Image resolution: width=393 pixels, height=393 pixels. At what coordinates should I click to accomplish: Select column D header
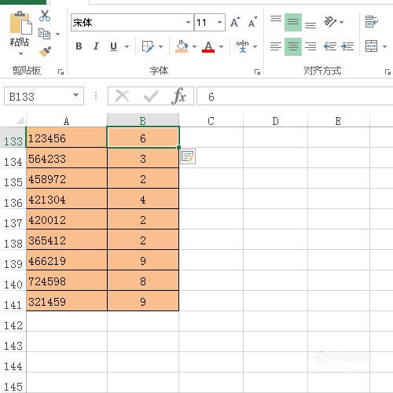(x=275, y=121)
